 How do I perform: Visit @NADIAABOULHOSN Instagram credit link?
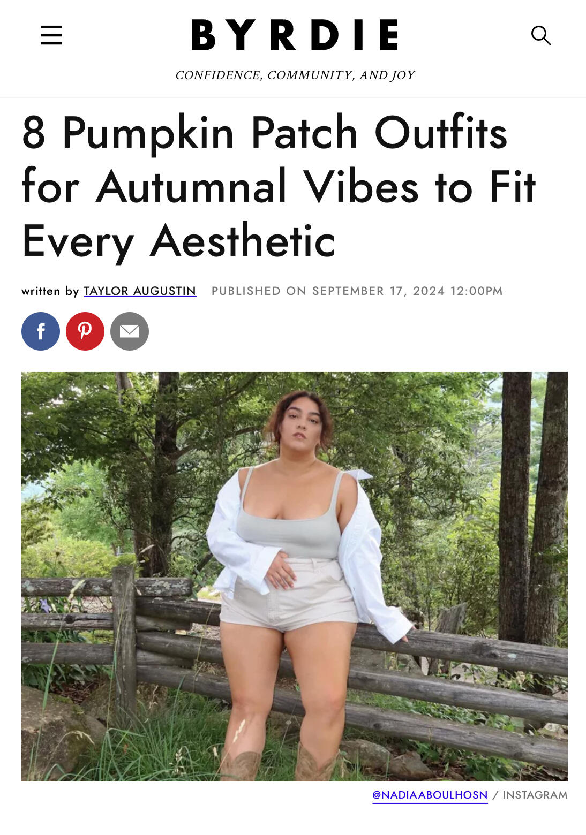430,795
